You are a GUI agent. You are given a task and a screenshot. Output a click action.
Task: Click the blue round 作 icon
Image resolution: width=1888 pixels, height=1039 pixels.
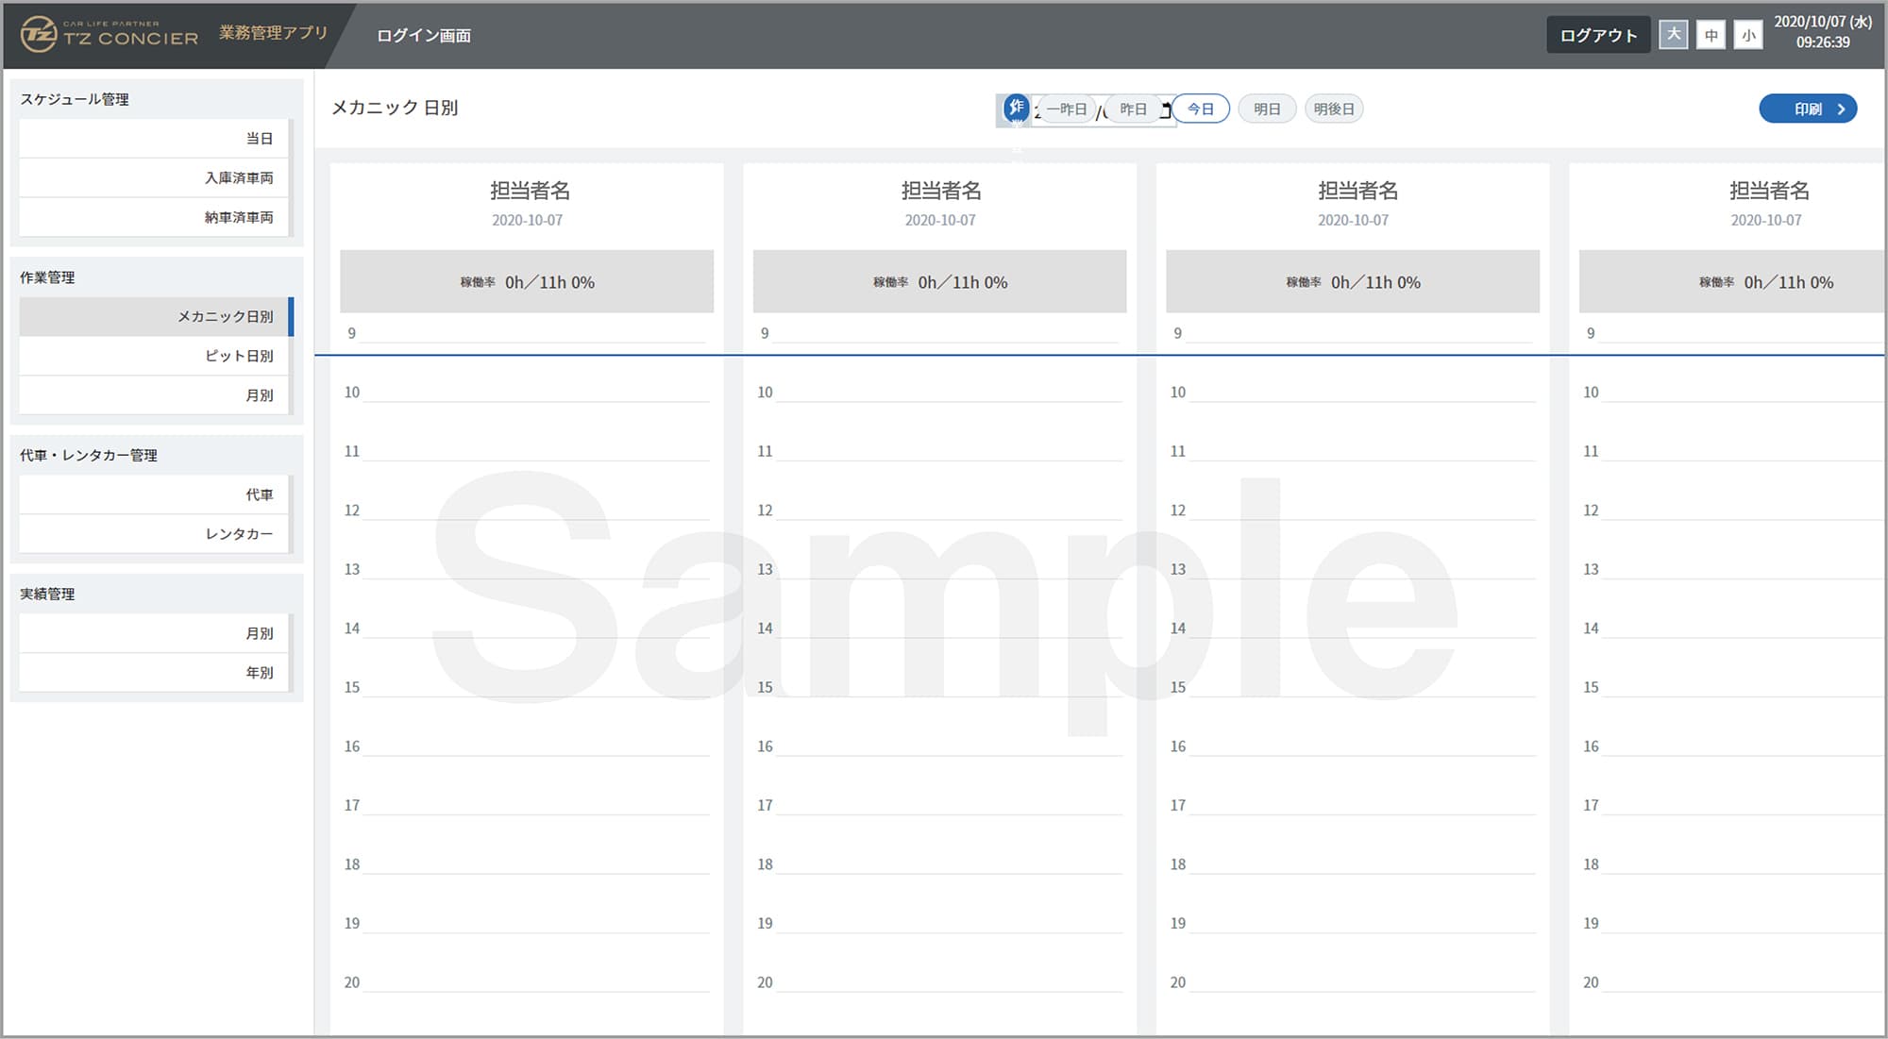click(x=1016, y=108)
